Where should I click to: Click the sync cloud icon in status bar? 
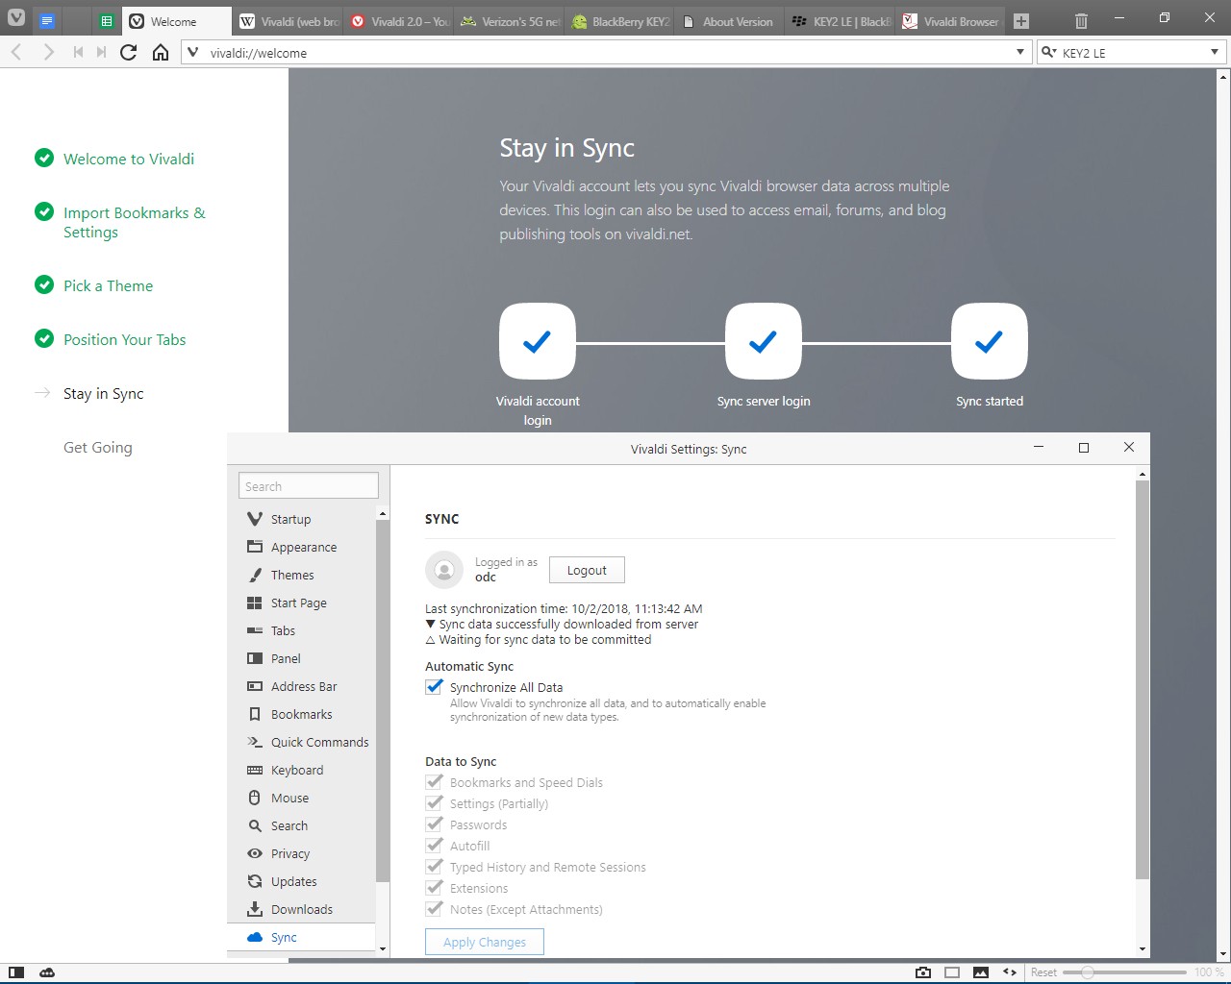point(47,972)
